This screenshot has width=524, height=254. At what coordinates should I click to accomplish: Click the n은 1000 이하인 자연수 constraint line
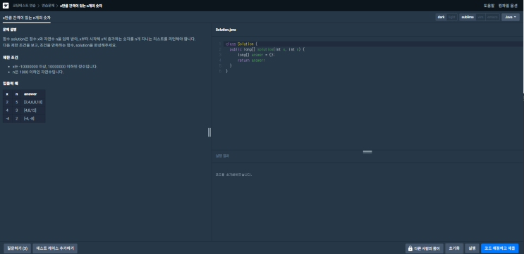[x=37, y=72]
